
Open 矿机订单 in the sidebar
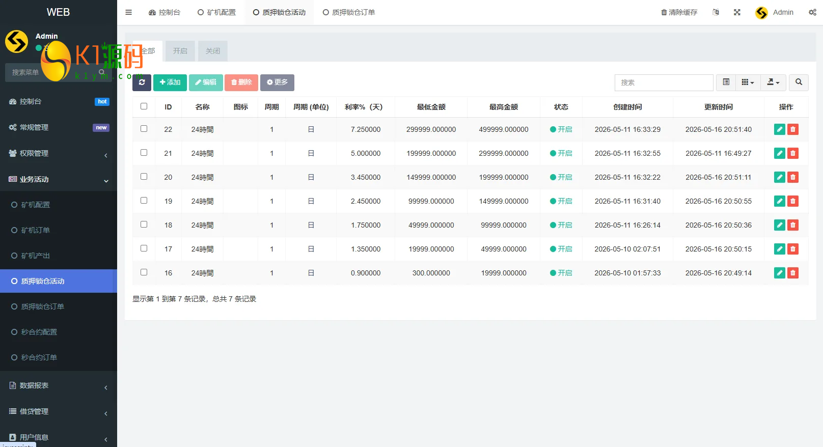coord(59,230)
